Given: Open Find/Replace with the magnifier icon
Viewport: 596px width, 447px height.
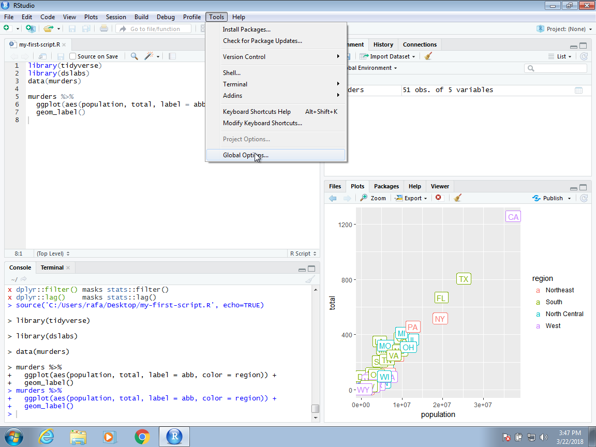Looking at the screenshot, I should point(134,56).
